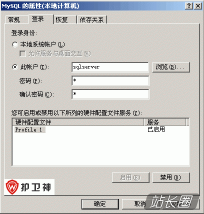Click the help question mark icon
This screenshot has width=204, height=214.
tap(189, 6)
